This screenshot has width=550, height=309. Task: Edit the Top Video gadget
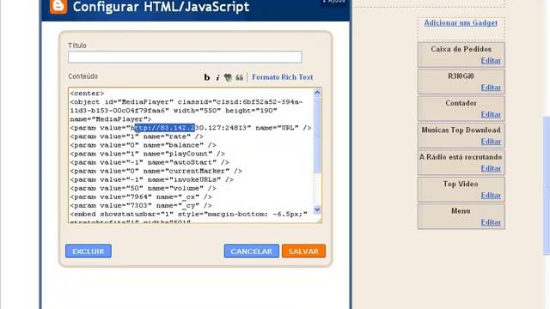[x=491, y=196]
